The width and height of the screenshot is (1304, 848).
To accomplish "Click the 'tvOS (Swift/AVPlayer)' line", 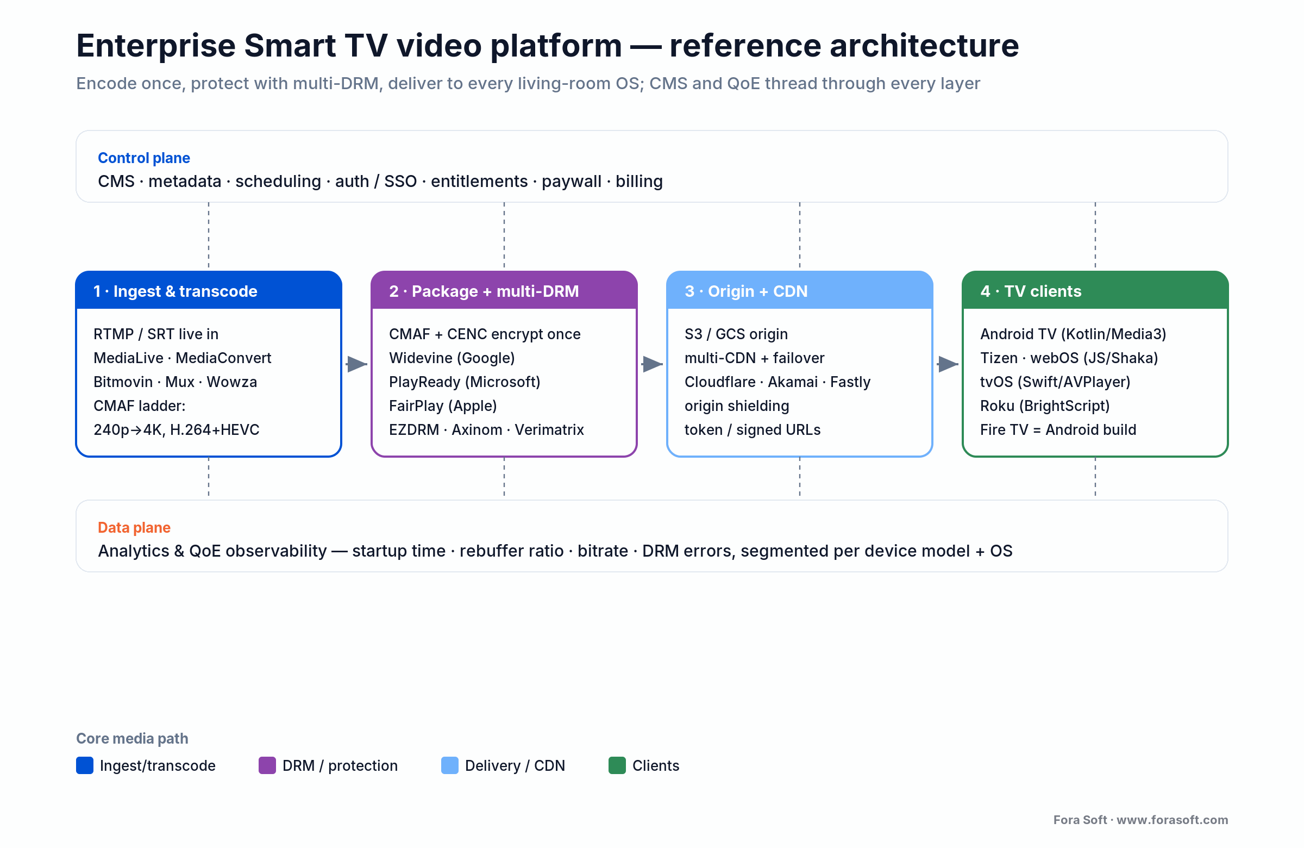I will point(1055,382).
